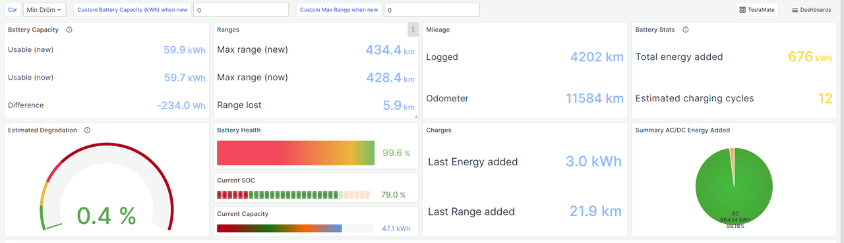
Task: Click the Last Energy added 3.0 kWh value
Action: (593, 161)
